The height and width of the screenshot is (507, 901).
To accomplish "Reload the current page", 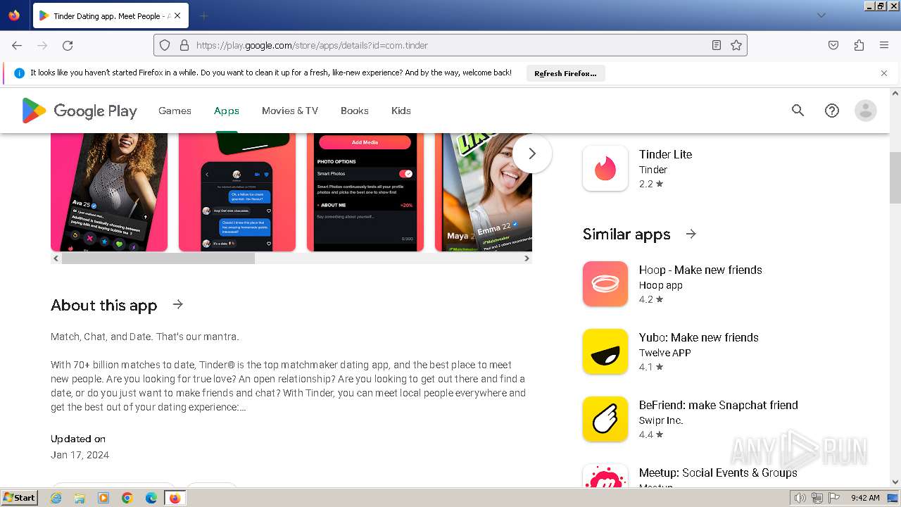I will tap(68, 45).
